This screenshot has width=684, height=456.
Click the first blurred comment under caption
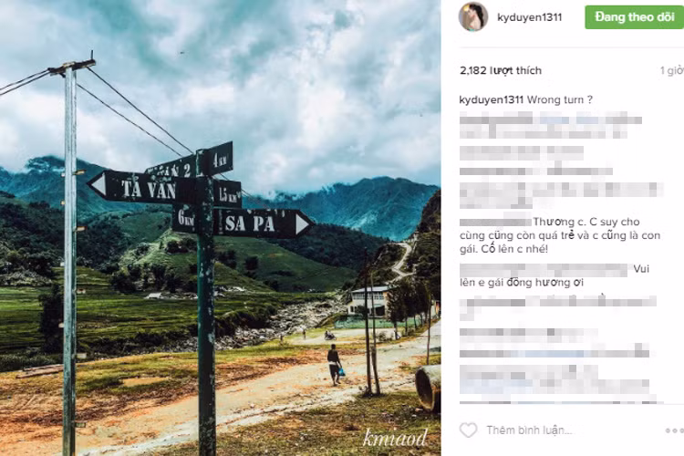[551, 125]
